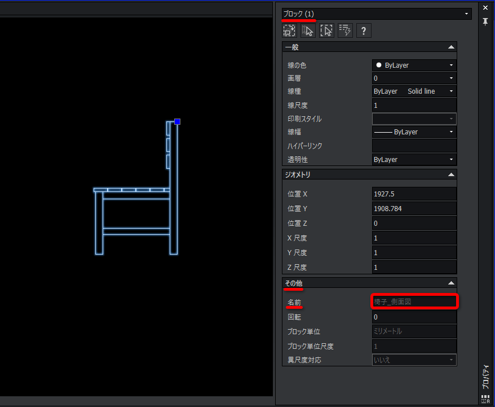Collapse the 一般 section
495x407 pixels.
pyautogui.click(x=450, y=47)
